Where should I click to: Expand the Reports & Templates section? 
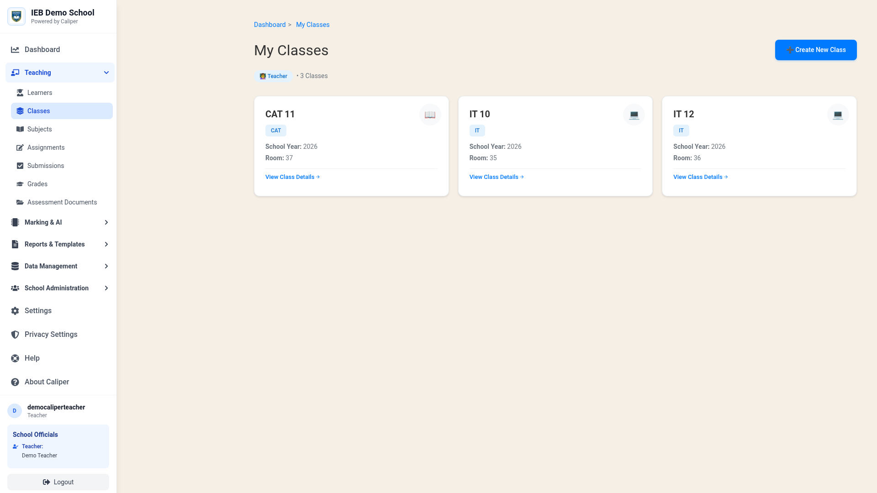(106, 244)
